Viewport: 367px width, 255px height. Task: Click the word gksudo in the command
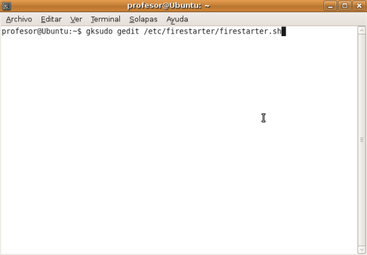pyautogui.click(x=99, y=31)
